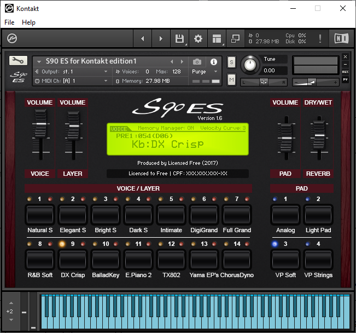The height and width of the screenshot is (333, 356).
Task: Open MIDI Ch dropdown
Action: 72,81
